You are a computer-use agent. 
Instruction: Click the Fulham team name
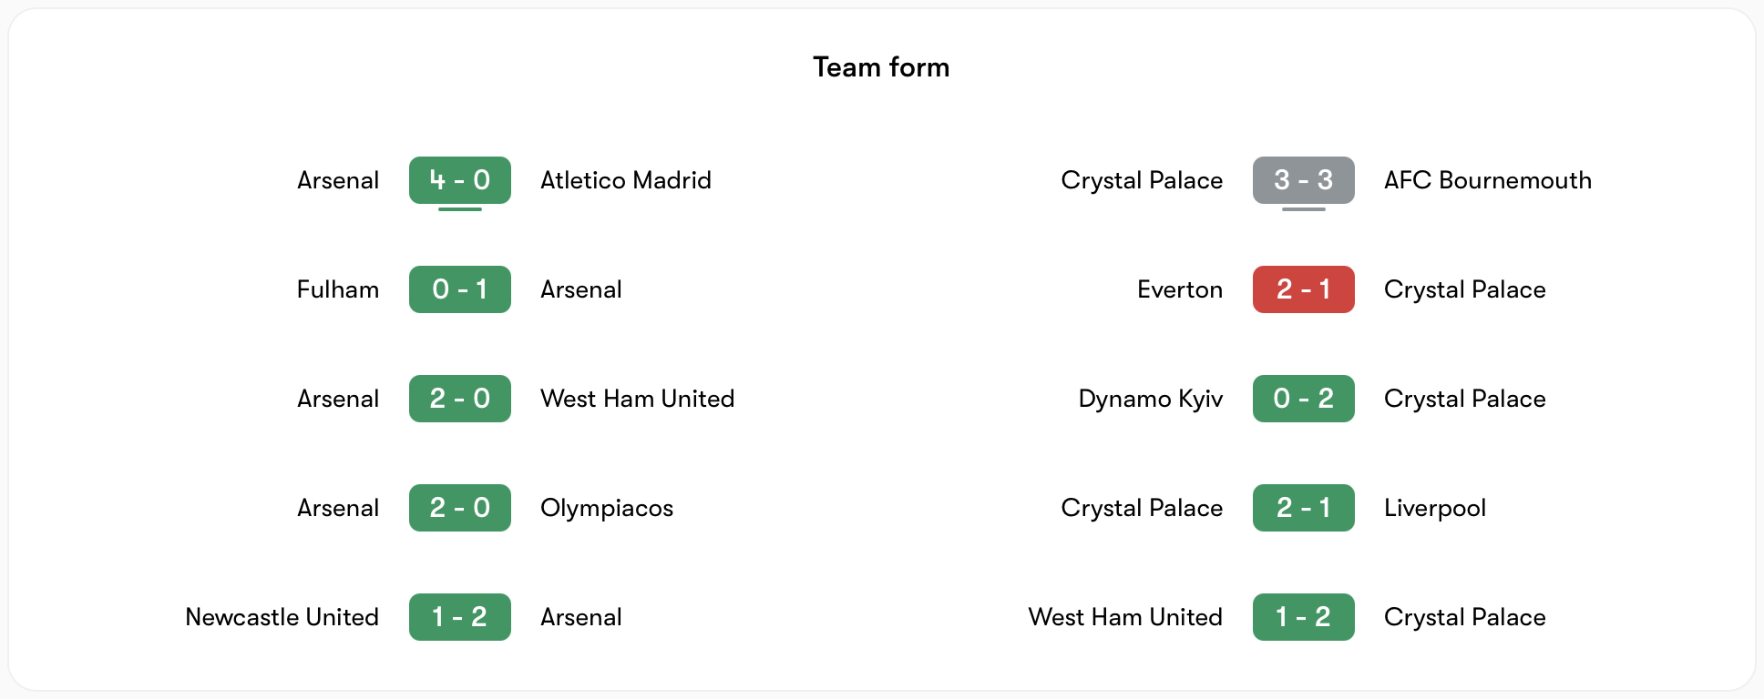coord(338,289)
